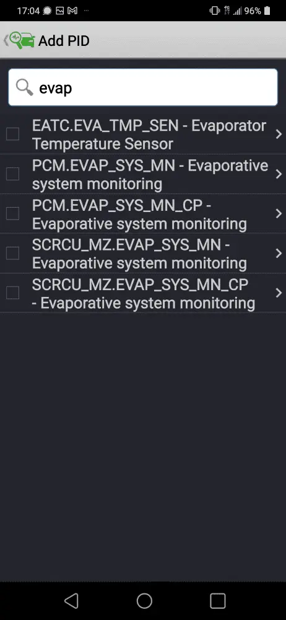Viewport: 286px width, 620px height.
Task: Tap the green car diagnostics app icon
Action: (x=22, y=40)
